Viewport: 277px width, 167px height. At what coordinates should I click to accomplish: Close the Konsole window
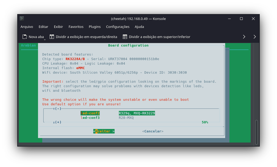coord(253,19)
